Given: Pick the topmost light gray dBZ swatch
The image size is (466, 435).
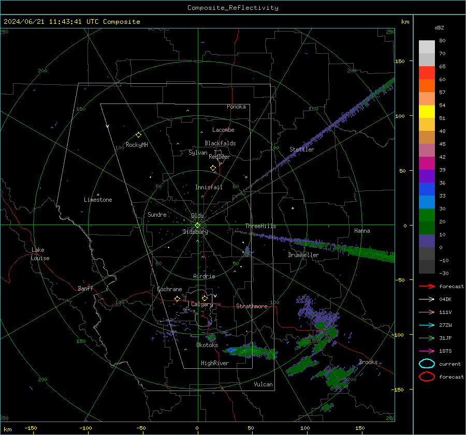Looking at the screenshot, I should (427, 47).
